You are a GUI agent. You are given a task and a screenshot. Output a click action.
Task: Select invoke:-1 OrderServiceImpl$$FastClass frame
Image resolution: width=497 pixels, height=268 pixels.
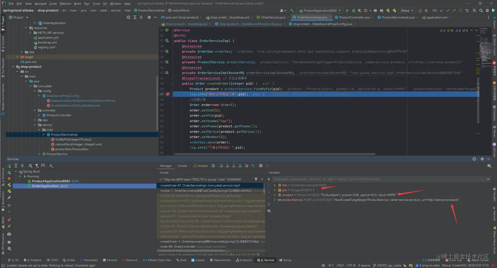211,190
